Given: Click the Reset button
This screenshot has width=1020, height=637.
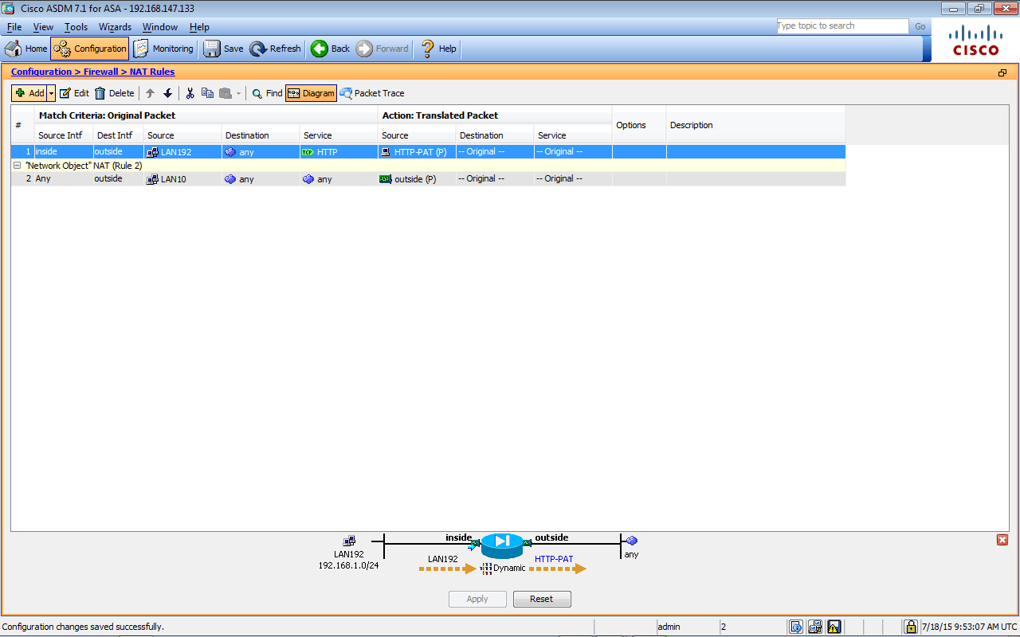Looking at the screenshot, I should pos(542,599).
